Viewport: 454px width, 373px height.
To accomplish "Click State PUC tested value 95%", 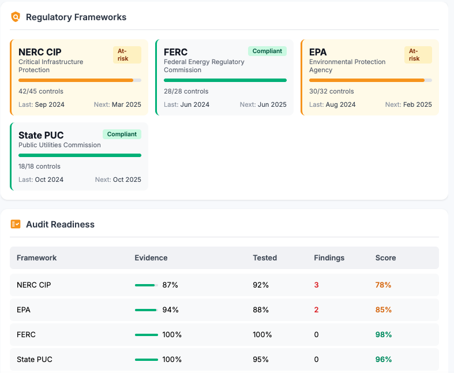I will [261, 359].
